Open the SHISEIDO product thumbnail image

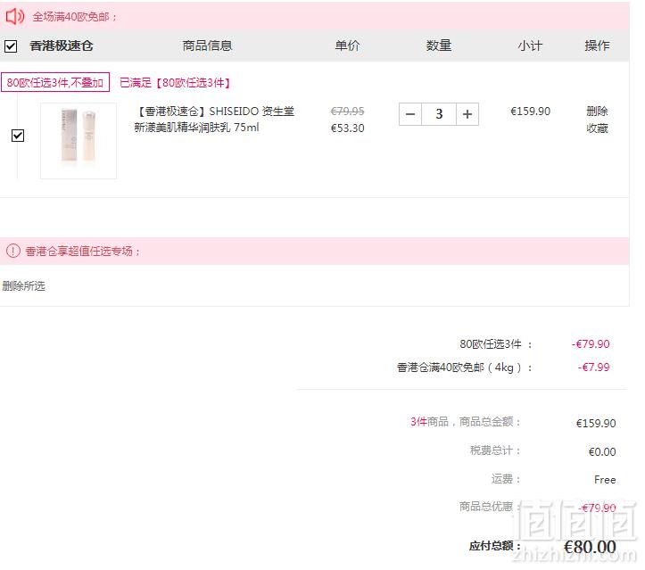click(x=79, y=141)
